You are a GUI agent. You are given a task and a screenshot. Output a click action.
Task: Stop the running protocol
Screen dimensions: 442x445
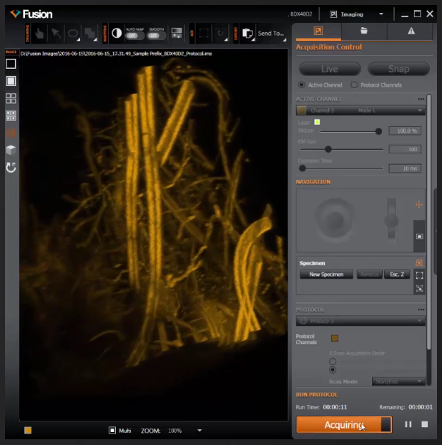click(x=424, y=425)
